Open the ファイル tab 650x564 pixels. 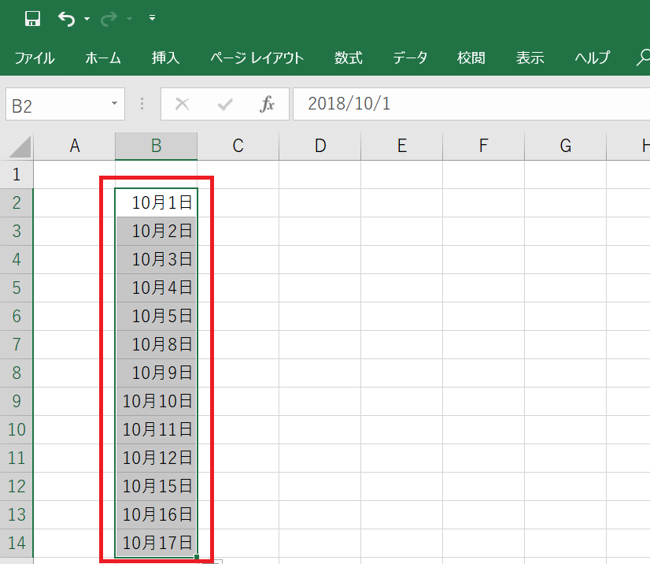(34, 58)
